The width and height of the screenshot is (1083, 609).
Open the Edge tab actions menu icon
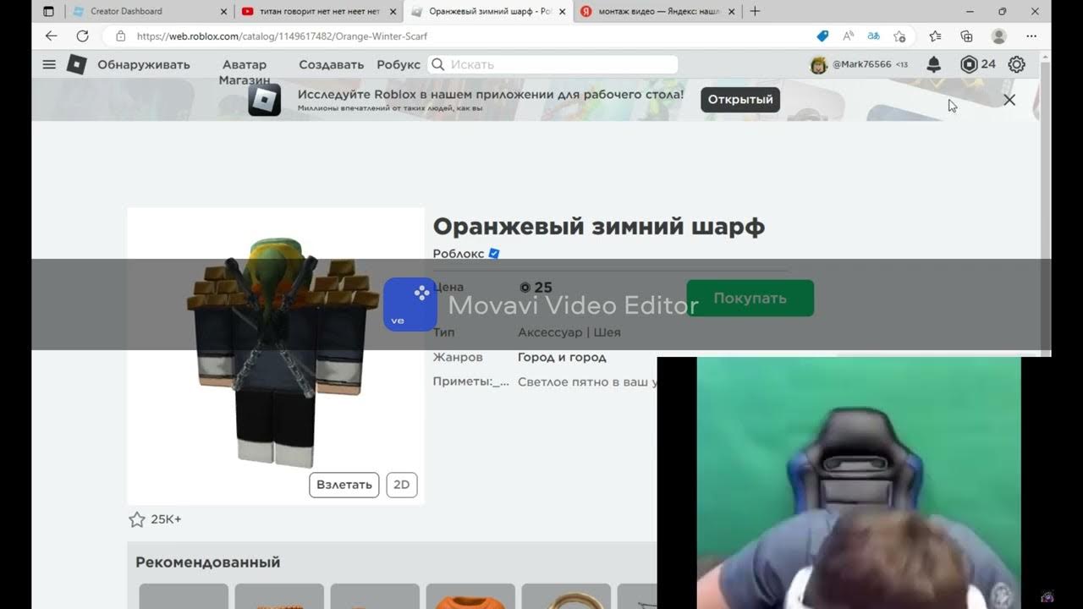(48, 11)
